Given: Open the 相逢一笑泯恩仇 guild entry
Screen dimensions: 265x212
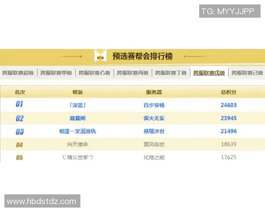Looking at the screenshot, I should point(78,131).
